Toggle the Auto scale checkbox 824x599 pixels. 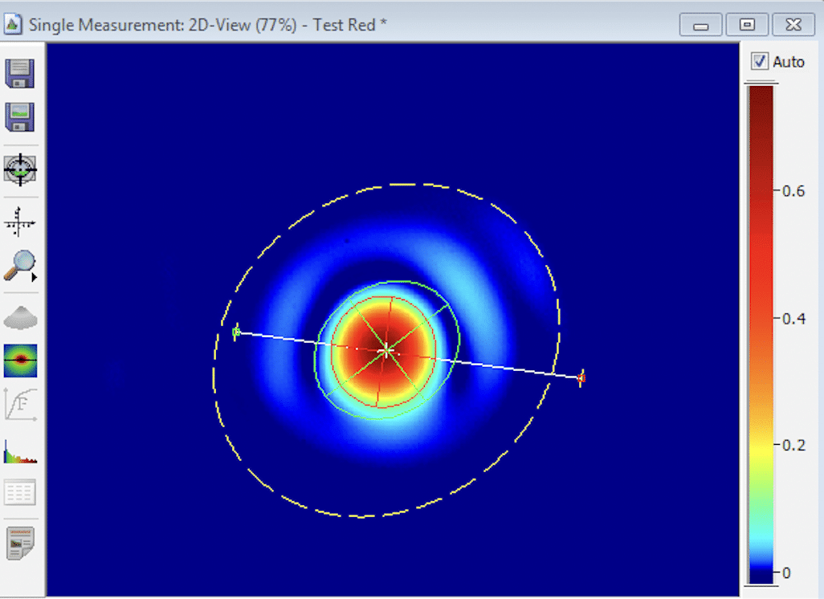[759, 62]
